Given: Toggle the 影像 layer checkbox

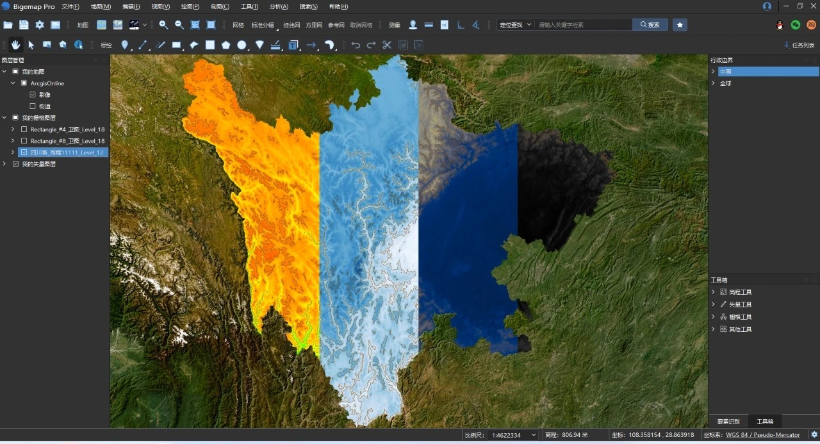Looking at the screenshot, I should (33, 95).
